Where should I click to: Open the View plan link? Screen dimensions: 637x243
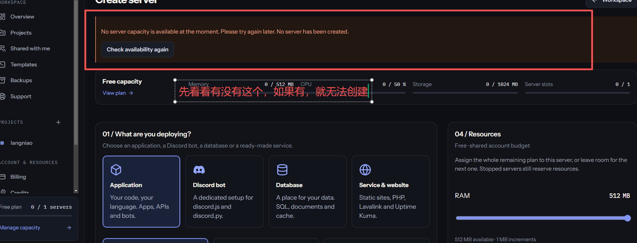118,93
